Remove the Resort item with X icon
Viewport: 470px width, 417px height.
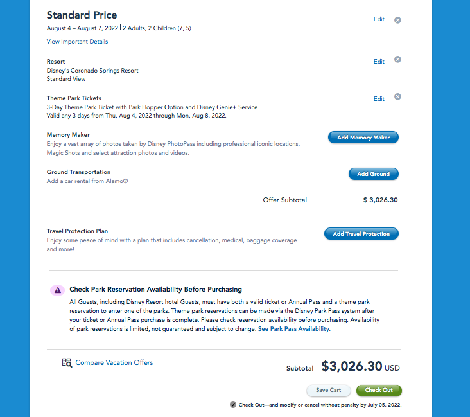coord(397,60)
